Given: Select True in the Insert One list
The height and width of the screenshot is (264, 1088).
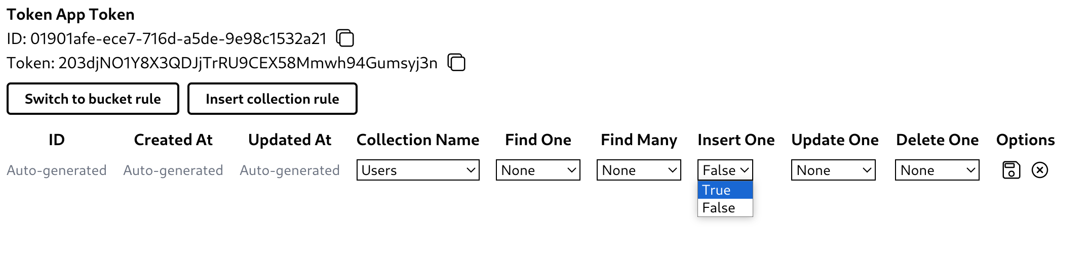Looking at the screenshot, I should 725,190.
